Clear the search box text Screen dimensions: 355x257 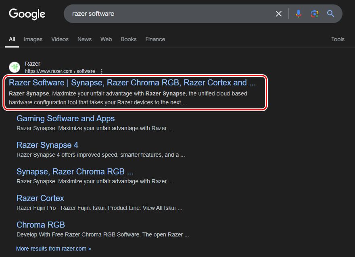(278, 14)
